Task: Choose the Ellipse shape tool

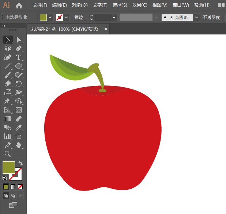Action: 19,66
